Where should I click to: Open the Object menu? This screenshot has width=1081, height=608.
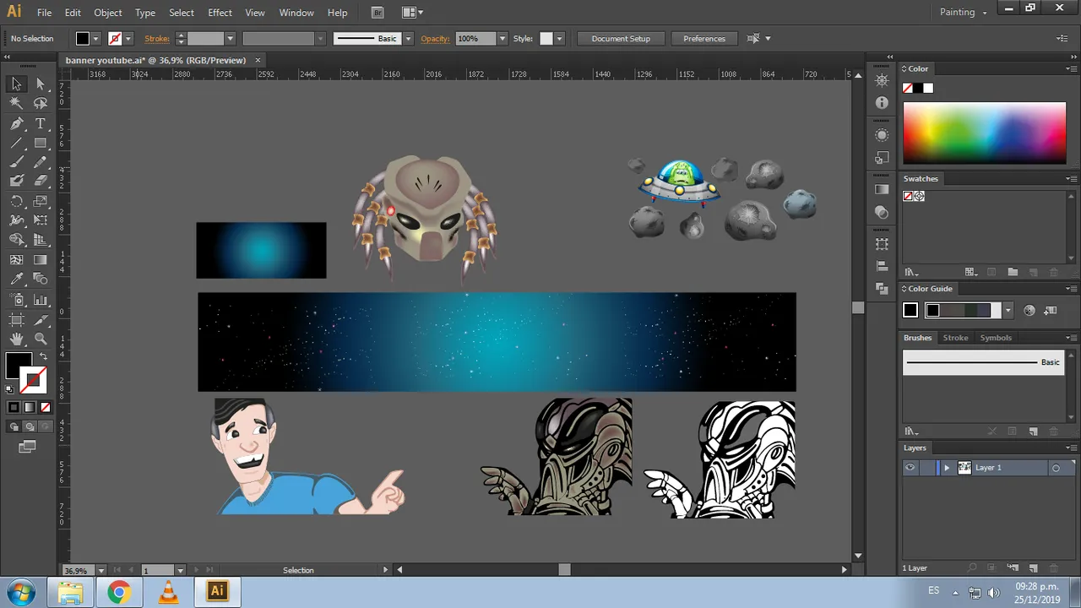point(108,13)
